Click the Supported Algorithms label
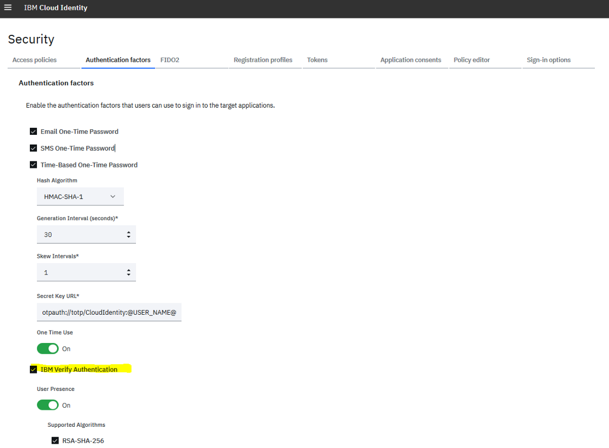609x448 pixels. coord(77,425)
